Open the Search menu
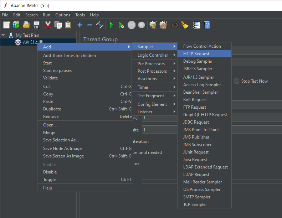This screenshot has width=282, height=218. coord(31,15)
